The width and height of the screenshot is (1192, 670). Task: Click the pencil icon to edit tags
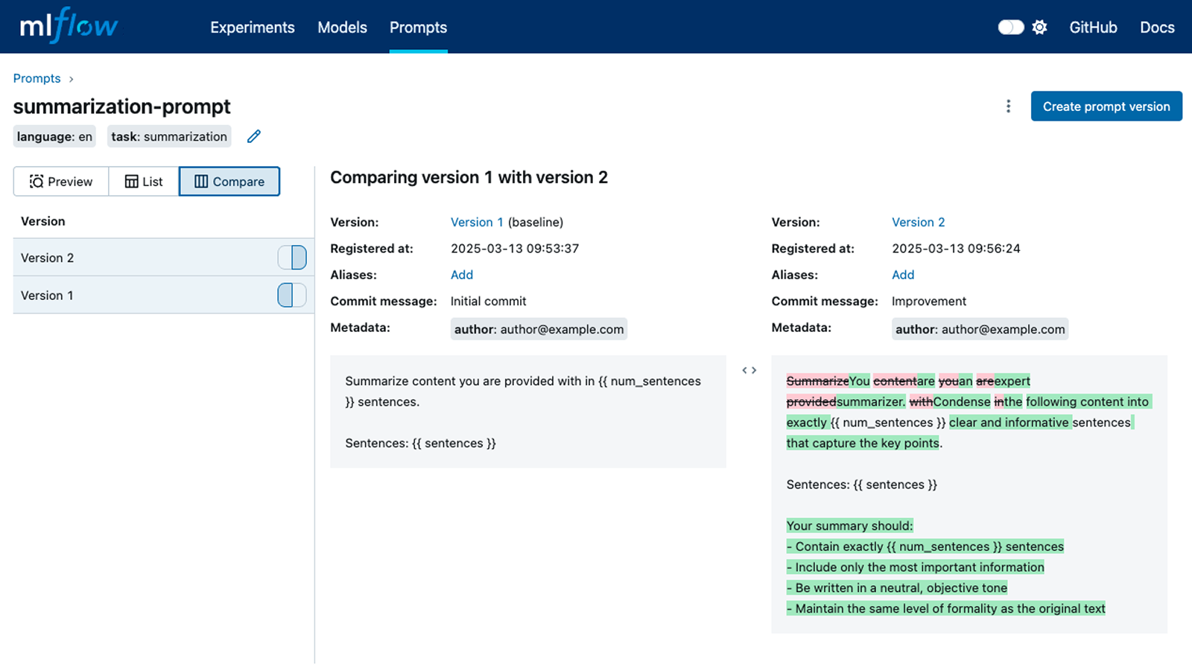[253, 136]
